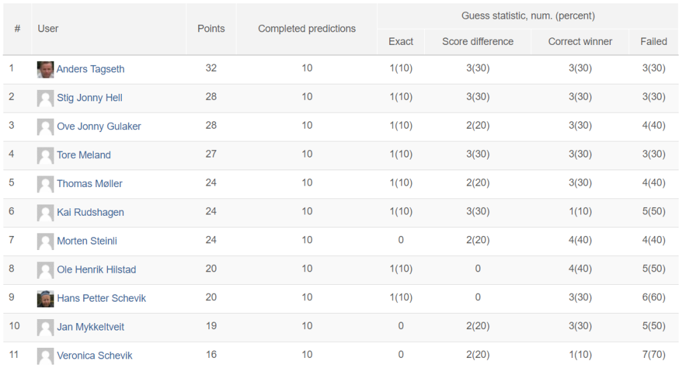
Task: Select the Failed column header
Action: click(x=654, y=42)
